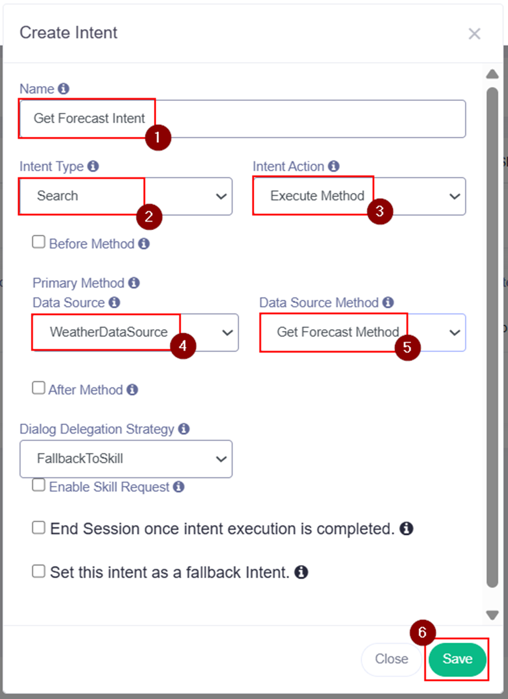Click the Primary Method info icon
This screenshot has height=699, width=508.
134,283
